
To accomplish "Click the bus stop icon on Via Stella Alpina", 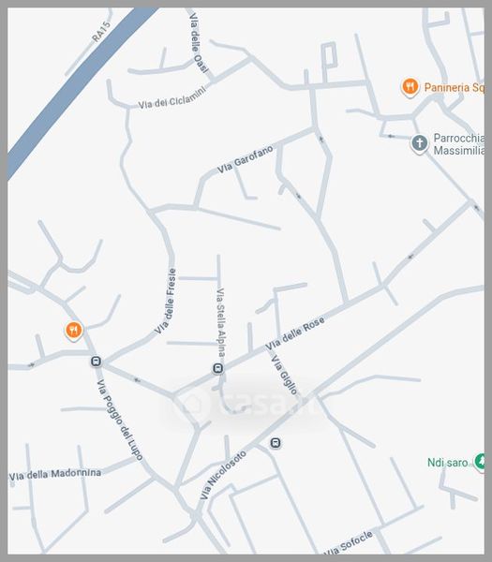I will 217,368.
